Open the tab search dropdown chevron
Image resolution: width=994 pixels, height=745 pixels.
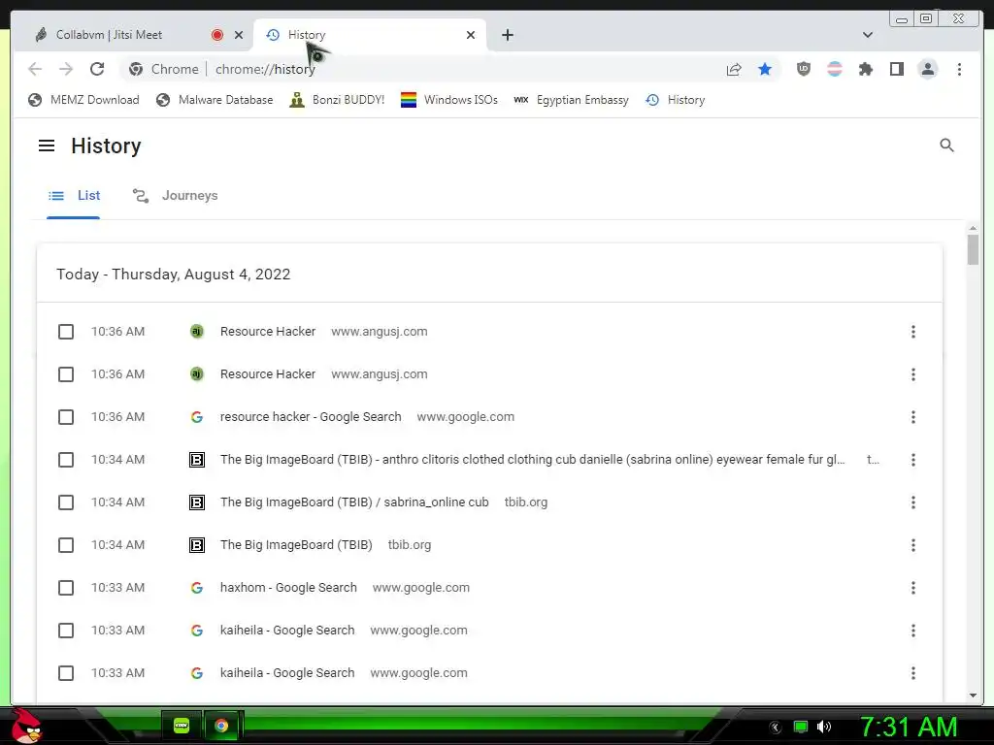click(867, 35)
